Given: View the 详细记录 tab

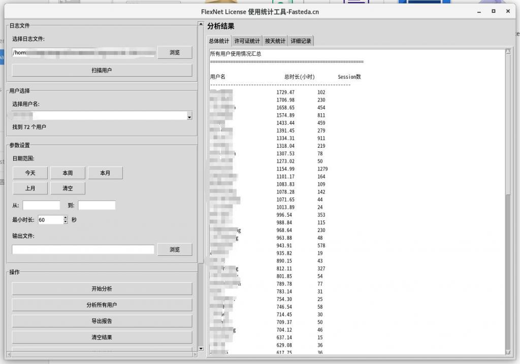Looking at the screenshot, I should 301,41.
